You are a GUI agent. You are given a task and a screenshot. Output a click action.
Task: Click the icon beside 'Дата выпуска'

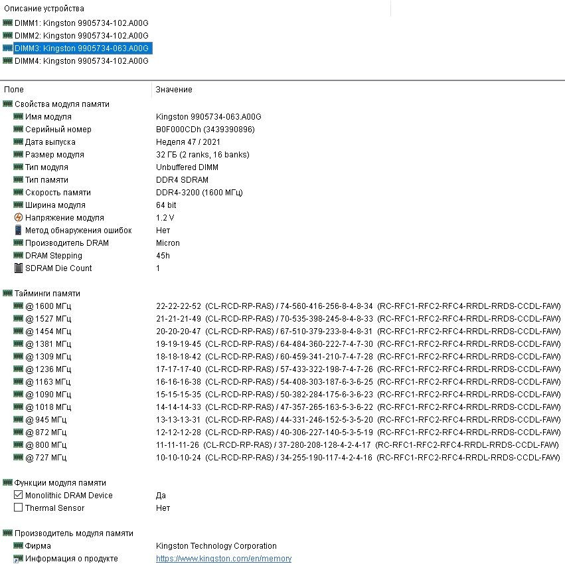(18, 142)
